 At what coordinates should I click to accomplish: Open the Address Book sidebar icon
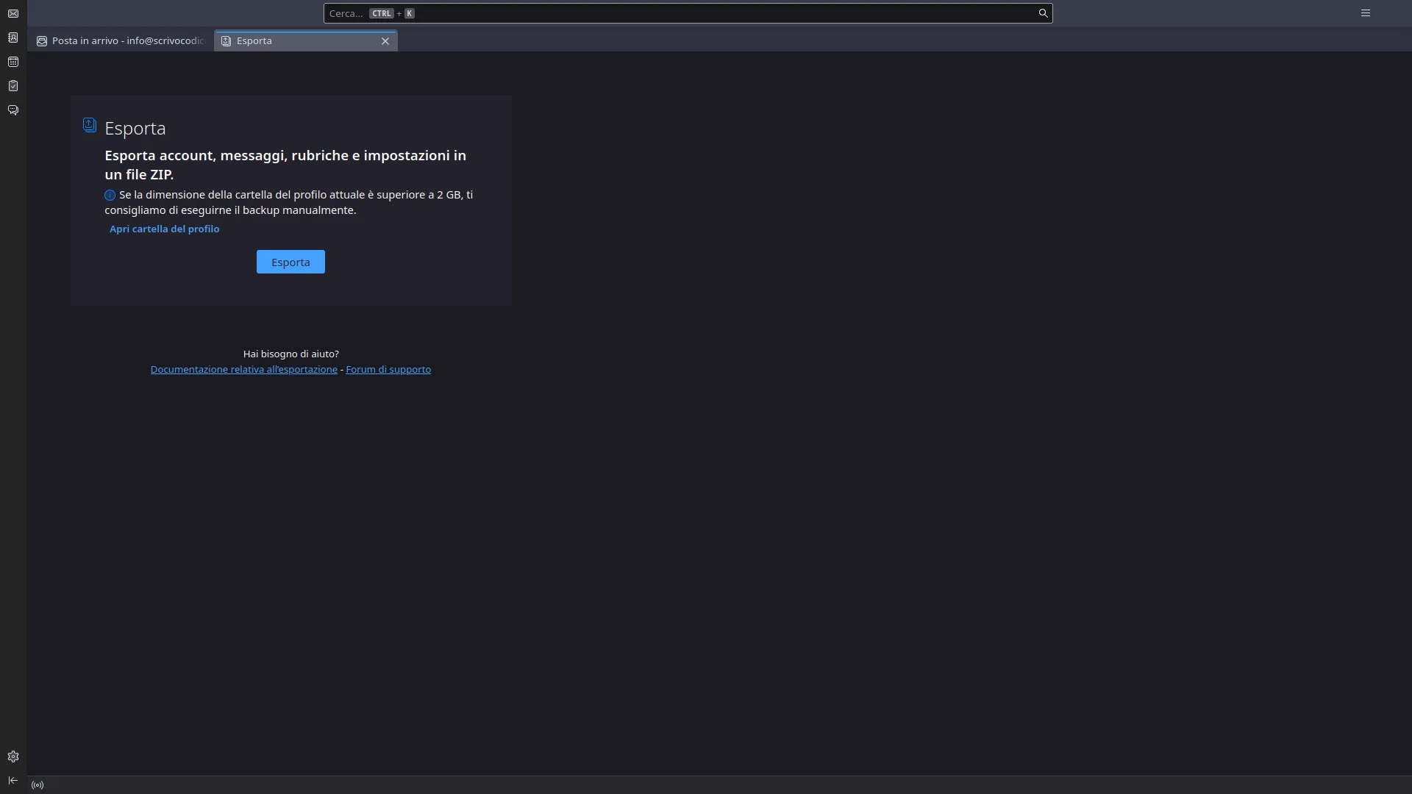pyautogui.click(x=13, y=37)
